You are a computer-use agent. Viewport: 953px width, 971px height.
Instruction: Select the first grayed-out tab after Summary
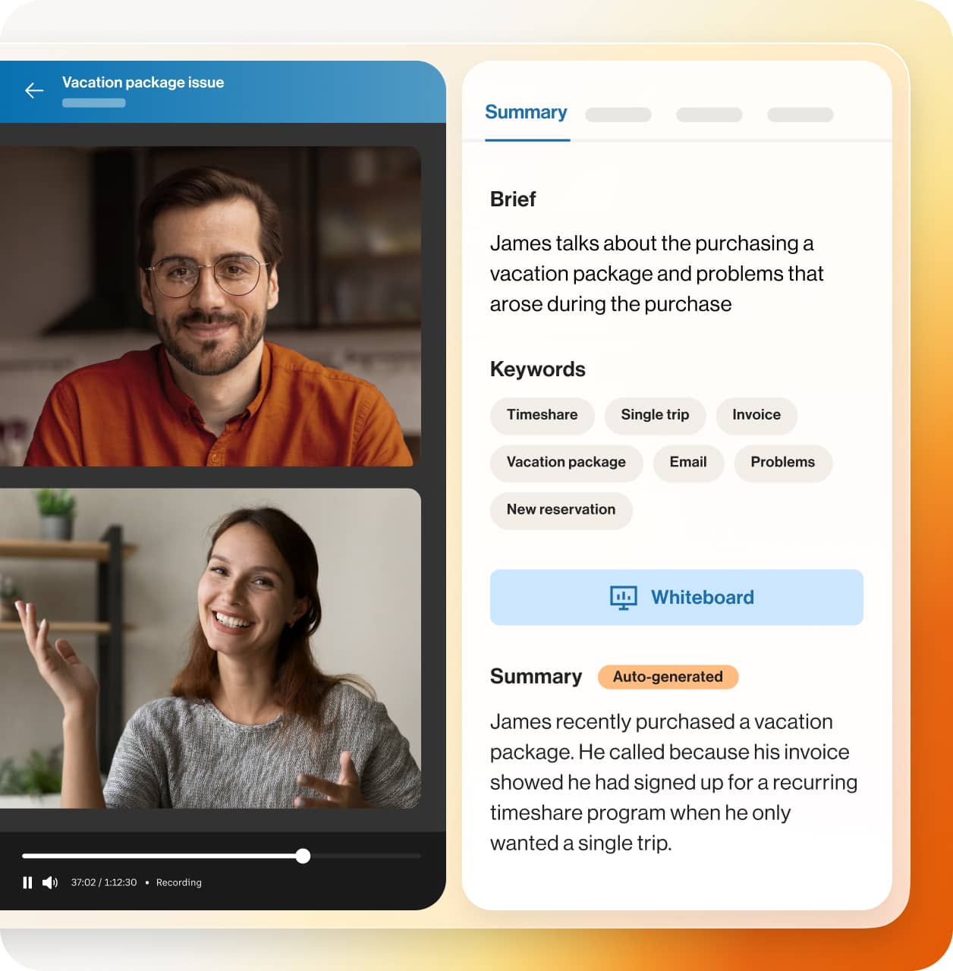(x=618, y=115)
